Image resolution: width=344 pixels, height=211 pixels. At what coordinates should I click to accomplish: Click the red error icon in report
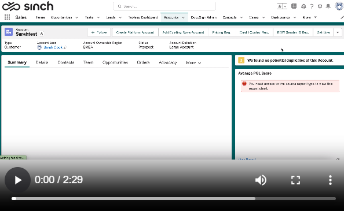[244, 84]
